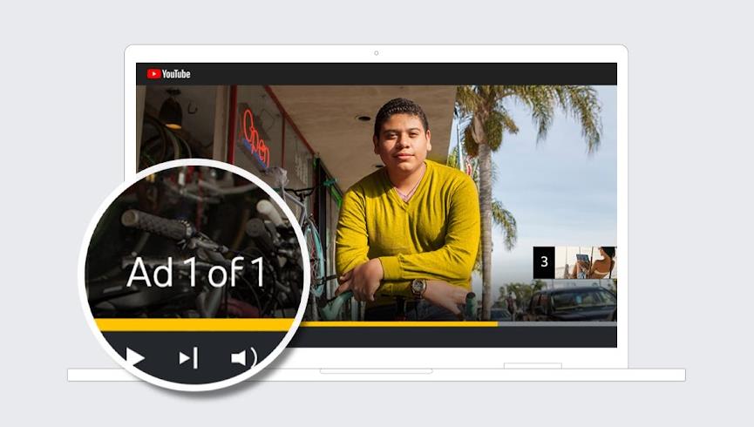The width and height of the screenshot is (754, 427).
Task: Mute the video using the speaker icon
Action: point(242,357)
